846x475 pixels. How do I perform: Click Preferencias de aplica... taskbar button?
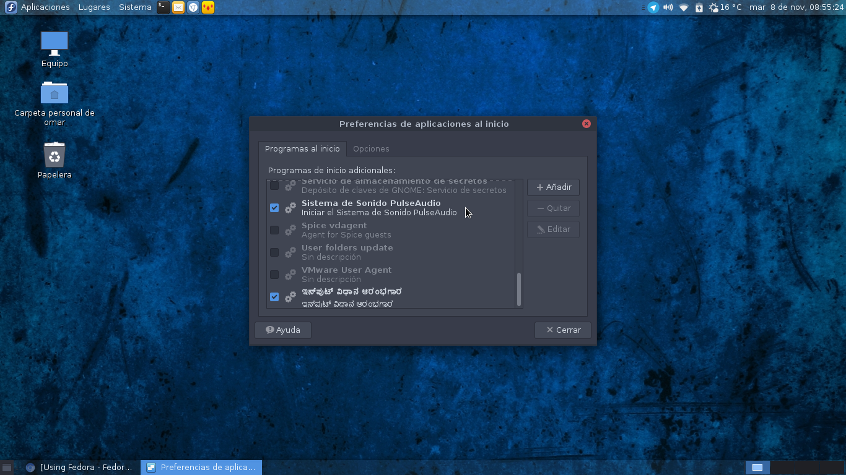201,468
